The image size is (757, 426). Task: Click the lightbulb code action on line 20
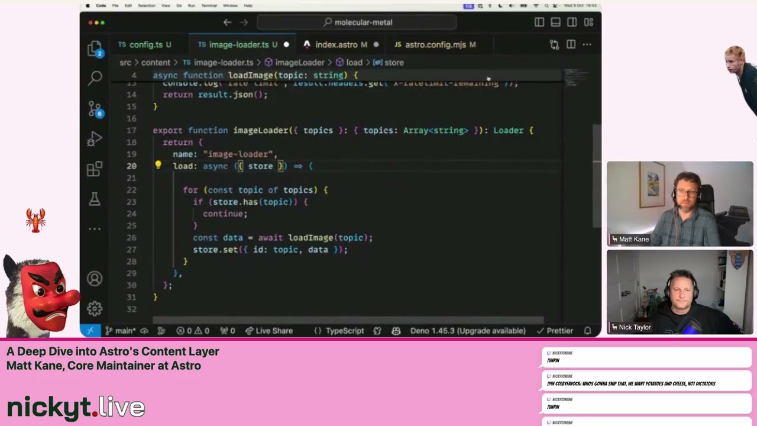(158, 166)
